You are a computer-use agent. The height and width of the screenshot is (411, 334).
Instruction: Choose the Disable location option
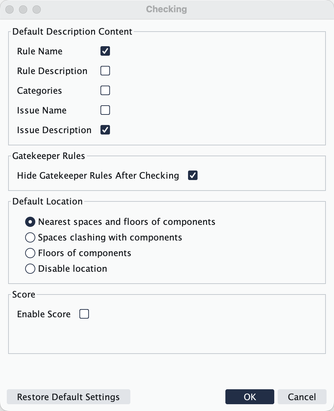coord(30,268)
